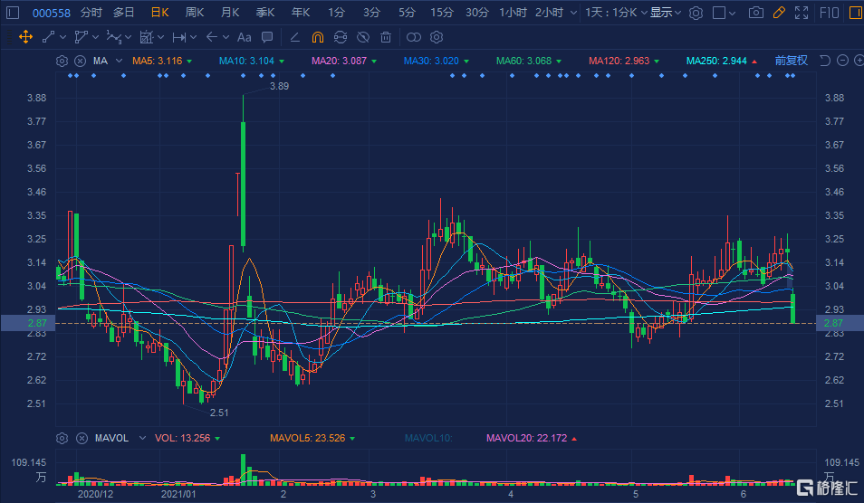Click the MA250: 2.944 value

click(x=716, y=61)
